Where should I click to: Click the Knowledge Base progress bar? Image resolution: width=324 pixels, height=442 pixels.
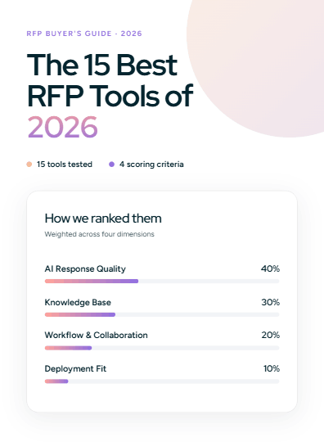click(162, 314)
